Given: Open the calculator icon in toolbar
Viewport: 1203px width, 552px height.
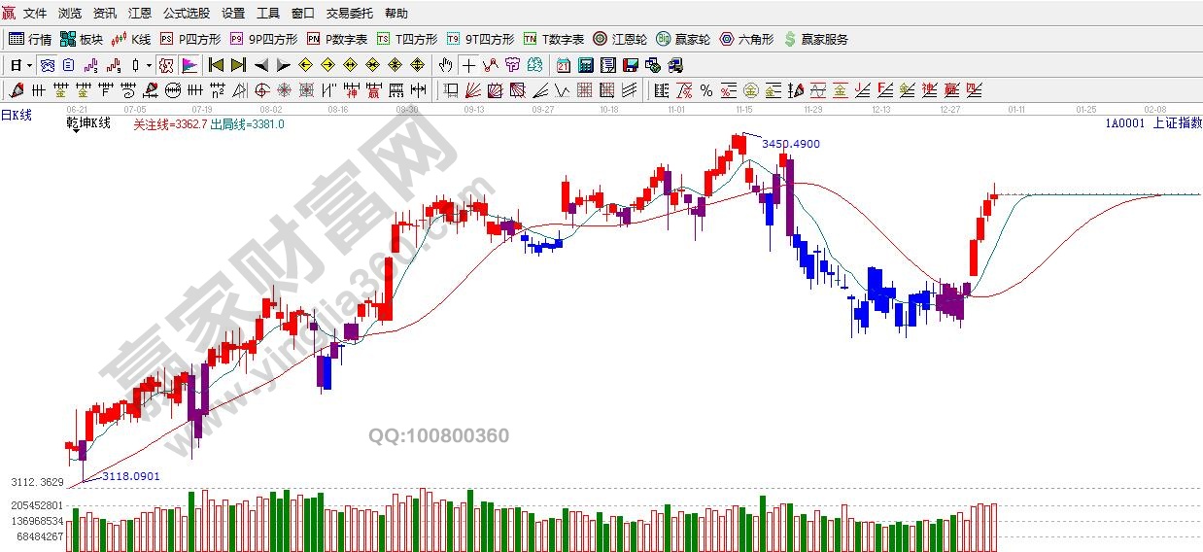Looking at the screenshot, I should [x=586, y=65].
